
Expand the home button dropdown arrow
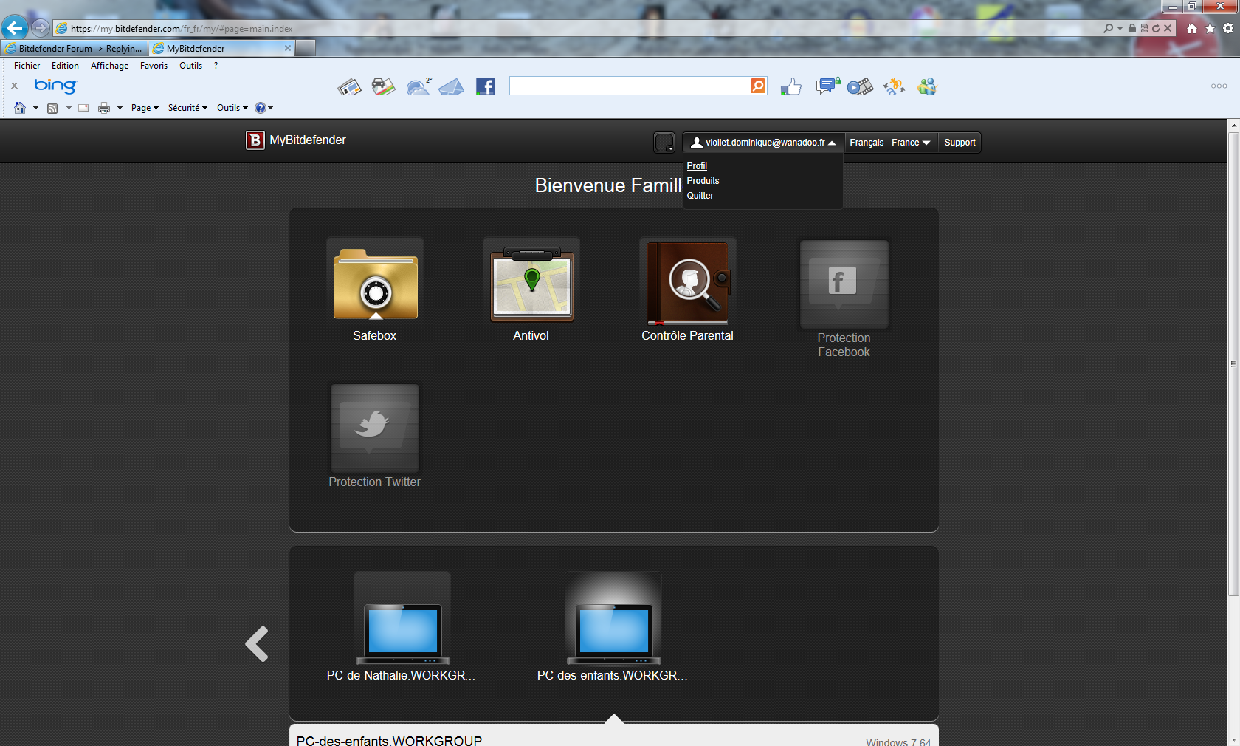35,108
